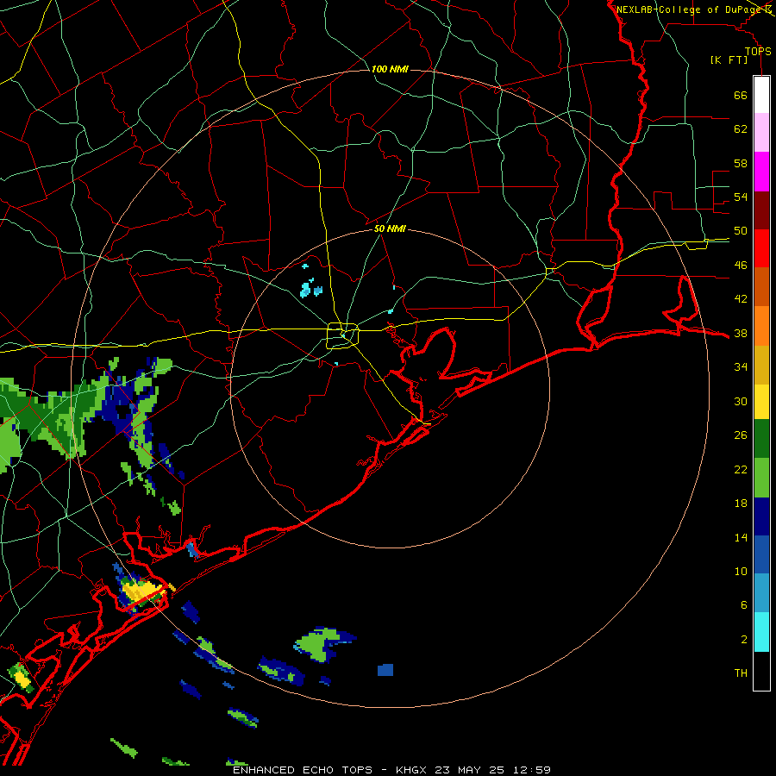
Task: Click the light pink legend swatch
Action: pyautogui.click(x=761, y=132)
